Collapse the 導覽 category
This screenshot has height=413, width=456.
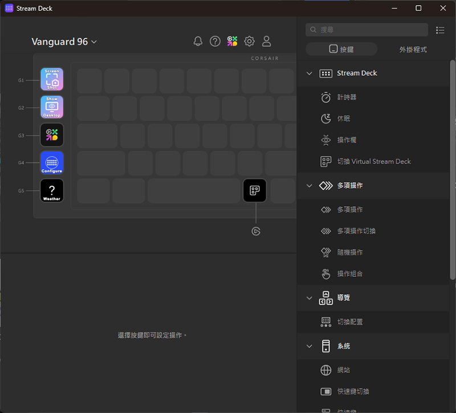click(x=310, y=298)
